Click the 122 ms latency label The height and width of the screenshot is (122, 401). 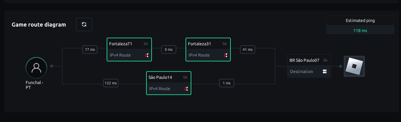111,83
